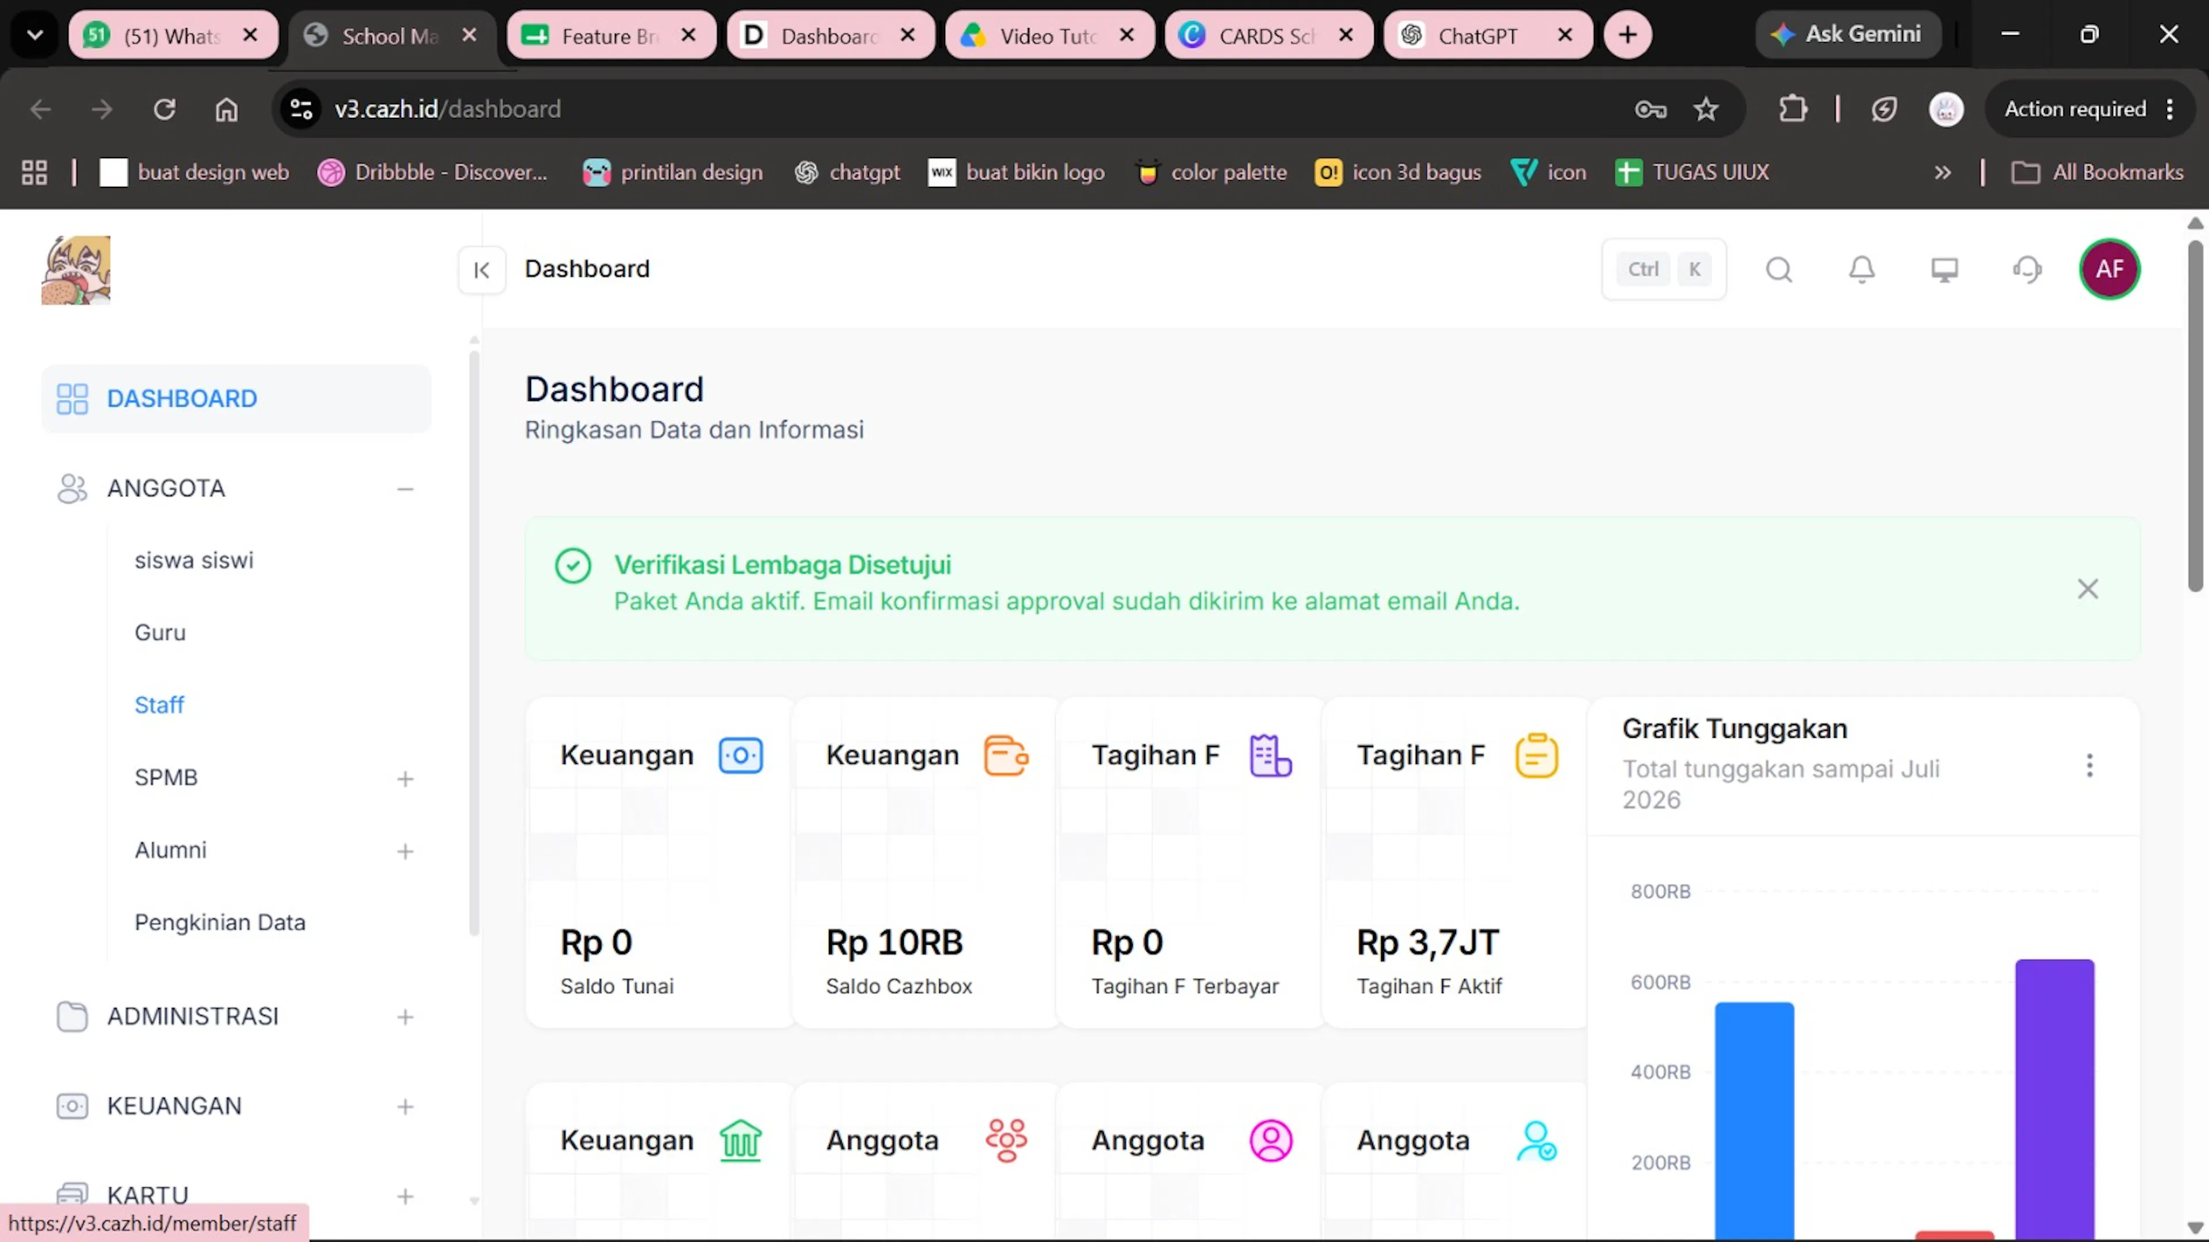Viewport: 2209px width, 1242px height.
Task: Open the AF profile avatar menu
Action: coord(2109,269)
